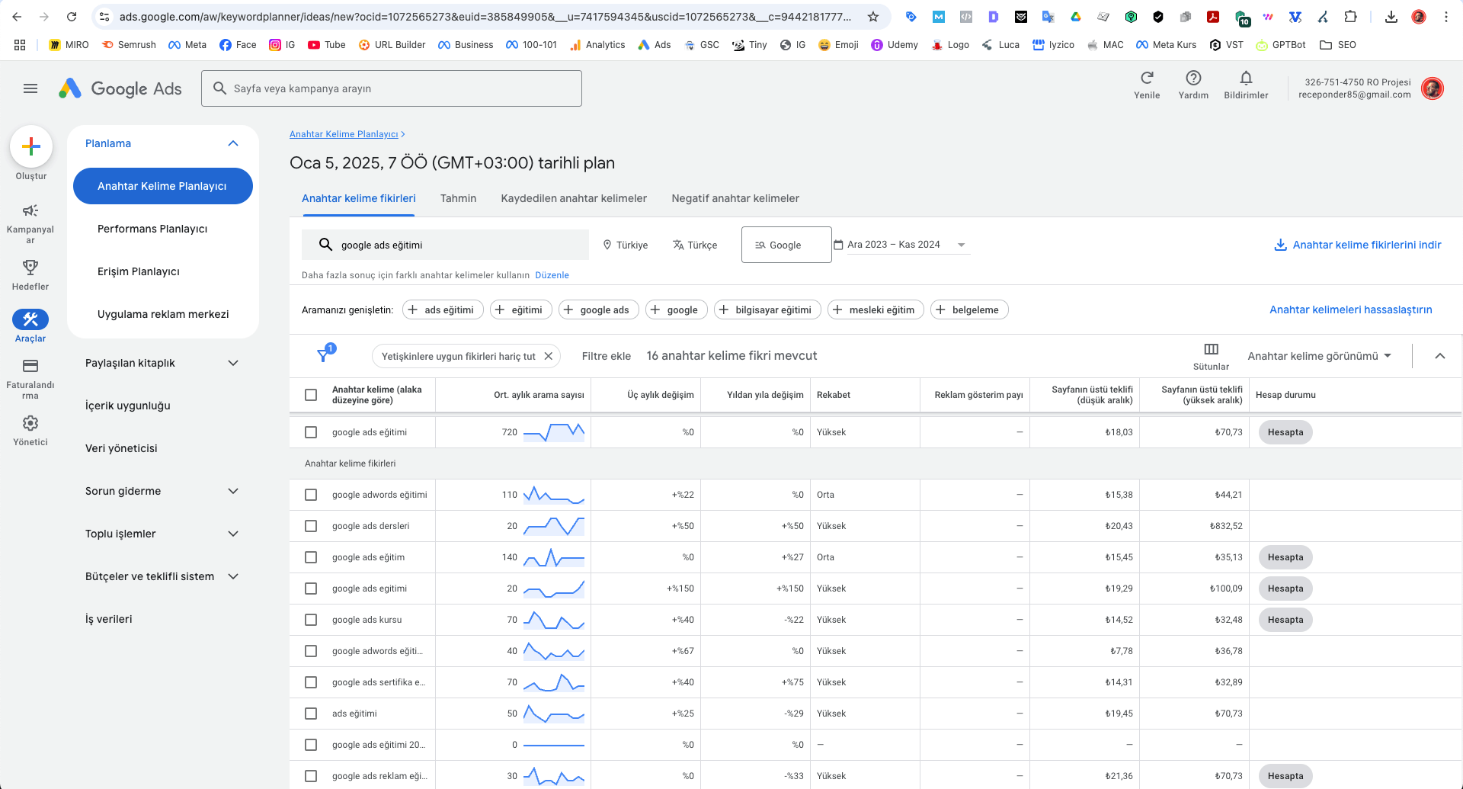
Task: Click the keyword search field
Action: click(x=445, y=245)
